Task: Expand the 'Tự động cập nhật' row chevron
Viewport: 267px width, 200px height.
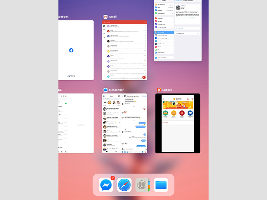Action: [x=199, y=33]
